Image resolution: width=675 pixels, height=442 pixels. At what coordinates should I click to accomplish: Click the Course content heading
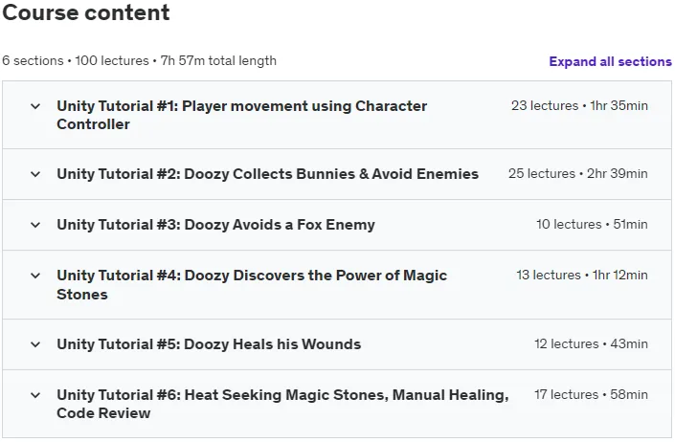click(x=86, y=12)
